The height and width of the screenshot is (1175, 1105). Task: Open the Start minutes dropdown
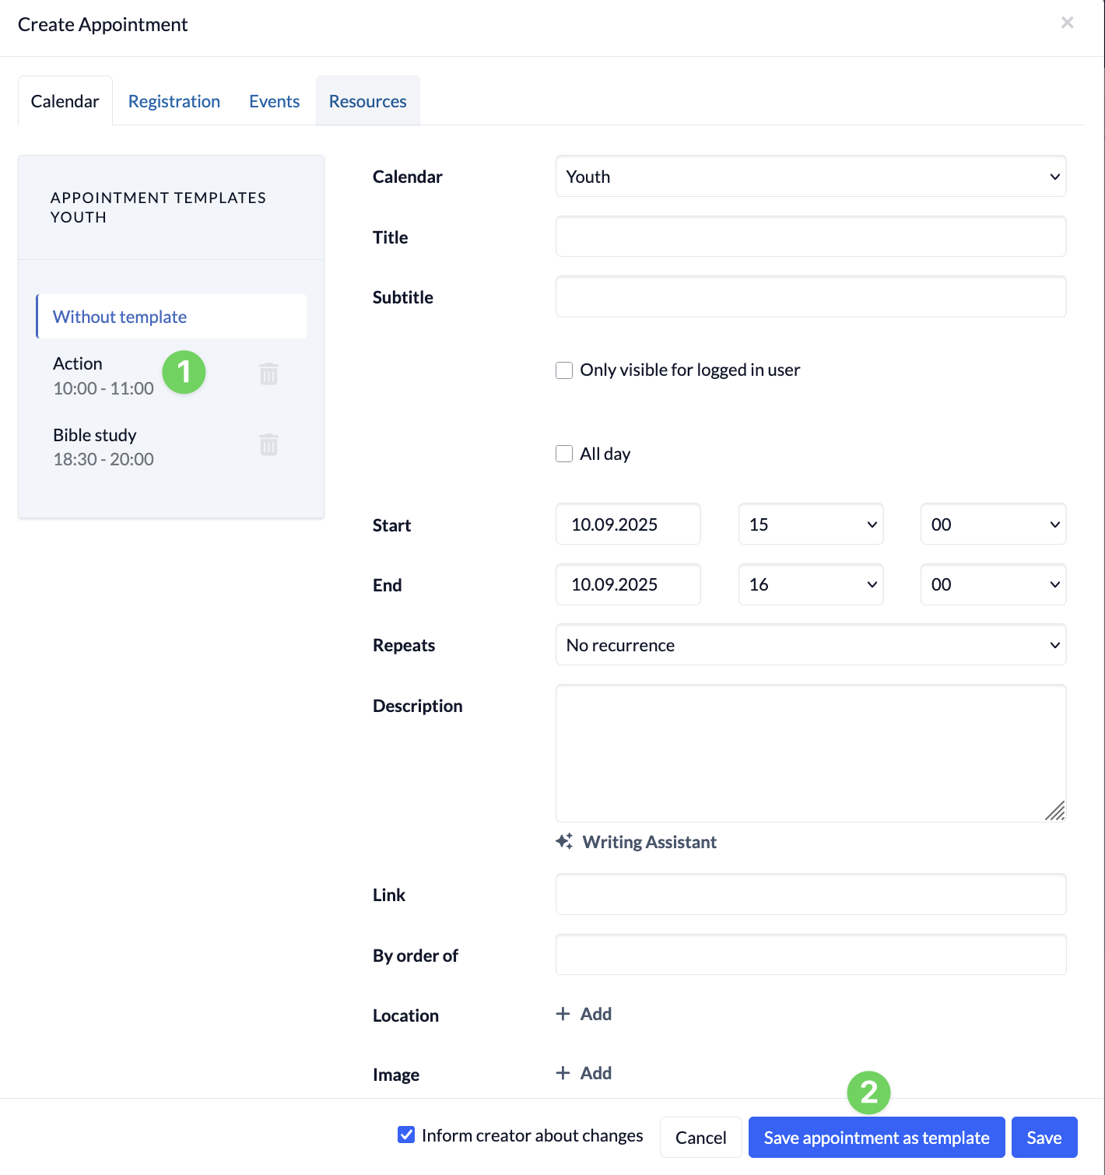pyautogui.click(x=993, y=524)
